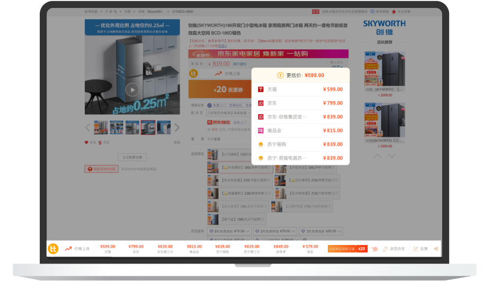
Task: Click the orange coupon ¥20 button in bottom bar
Action: tap(347, 249)
